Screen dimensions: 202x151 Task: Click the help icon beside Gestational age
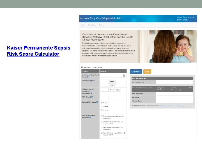(94, 81)
